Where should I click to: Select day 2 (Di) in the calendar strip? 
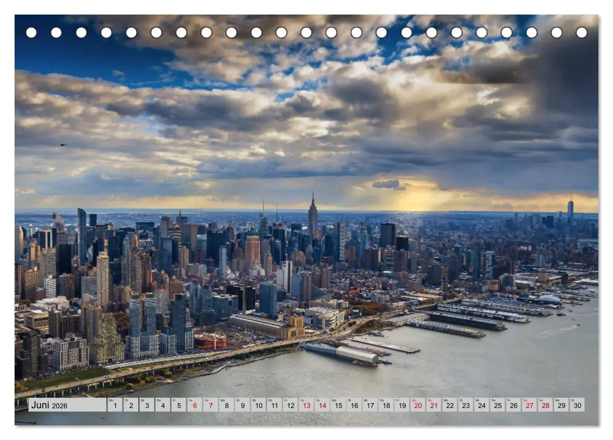[131, 405]
